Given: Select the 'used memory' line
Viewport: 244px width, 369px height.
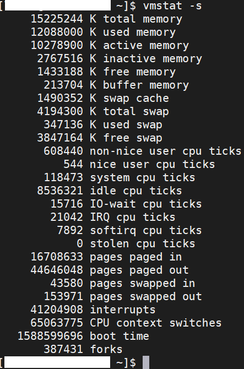Looking at the screenshot, I should click(104, 32).
